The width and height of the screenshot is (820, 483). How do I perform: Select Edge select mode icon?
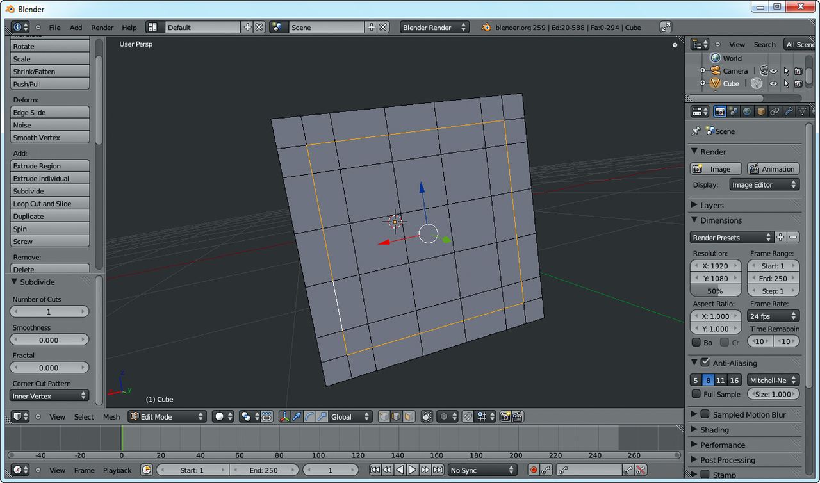(x=397, y=416)
